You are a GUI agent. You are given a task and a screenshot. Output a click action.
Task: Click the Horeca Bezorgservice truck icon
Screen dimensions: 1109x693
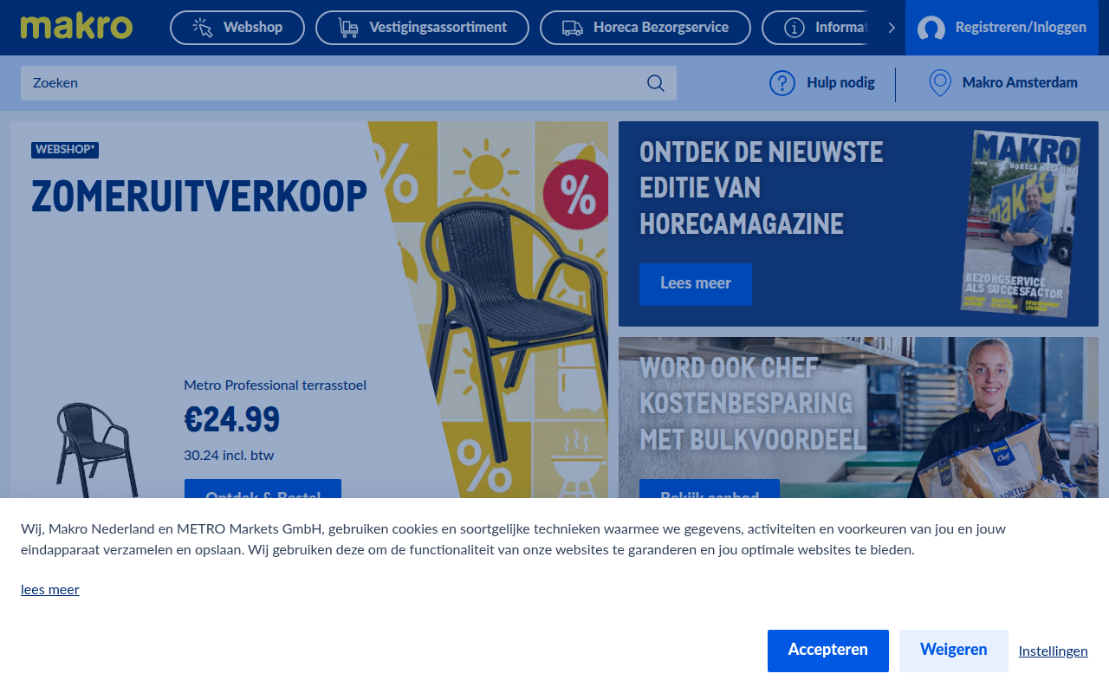573,28
